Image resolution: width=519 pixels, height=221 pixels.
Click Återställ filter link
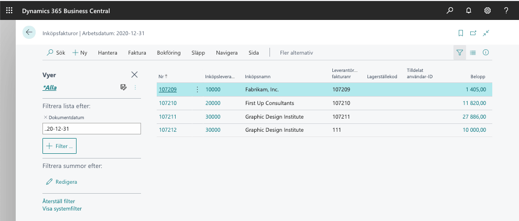coord(59,201)
